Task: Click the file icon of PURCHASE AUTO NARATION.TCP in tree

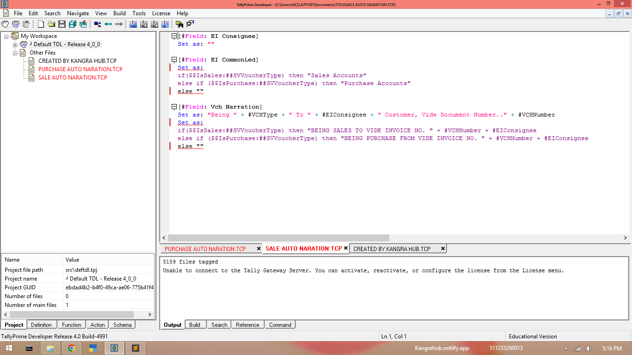Action: (31, 69)
